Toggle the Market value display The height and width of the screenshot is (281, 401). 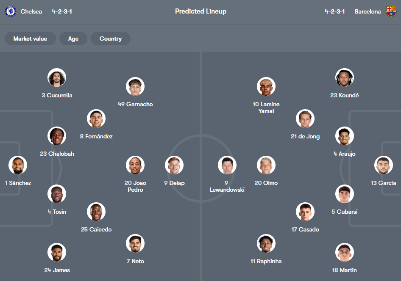point(30,39)
